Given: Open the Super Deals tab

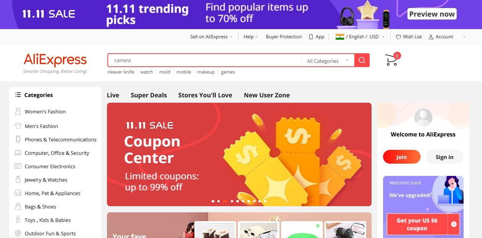Looking at the screenshot, I should (149, 95).
